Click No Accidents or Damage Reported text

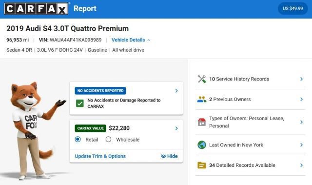point(124,103)
